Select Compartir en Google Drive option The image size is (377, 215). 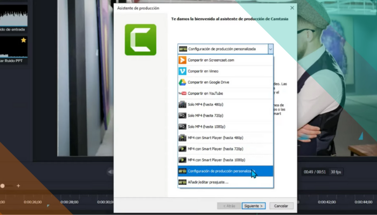pos(225,82)
